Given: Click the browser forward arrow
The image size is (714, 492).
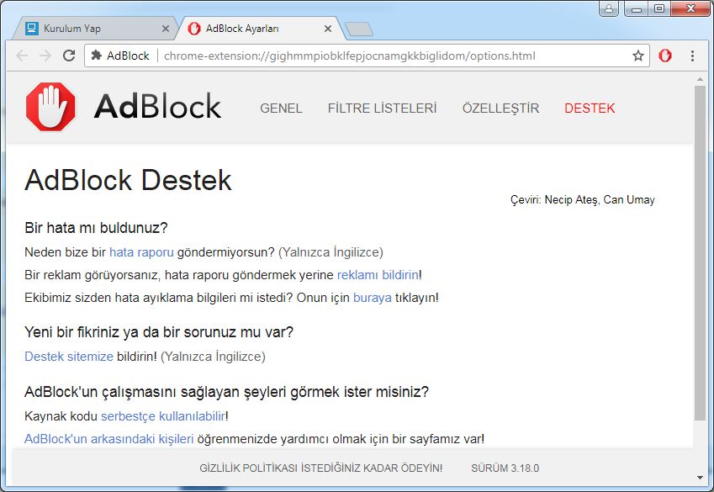Looking at the screenshot, I should 45,56.
